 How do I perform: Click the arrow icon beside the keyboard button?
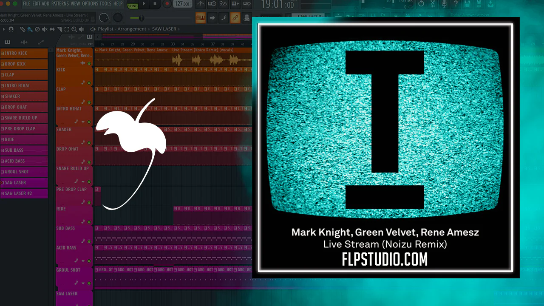[212, 18]
